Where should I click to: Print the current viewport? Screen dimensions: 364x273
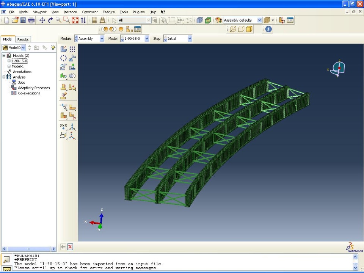(x=31, y=20)
